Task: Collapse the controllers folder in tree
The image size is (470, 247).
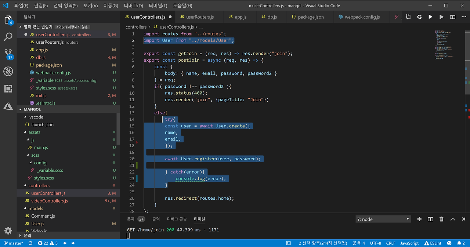Action: 69,186
